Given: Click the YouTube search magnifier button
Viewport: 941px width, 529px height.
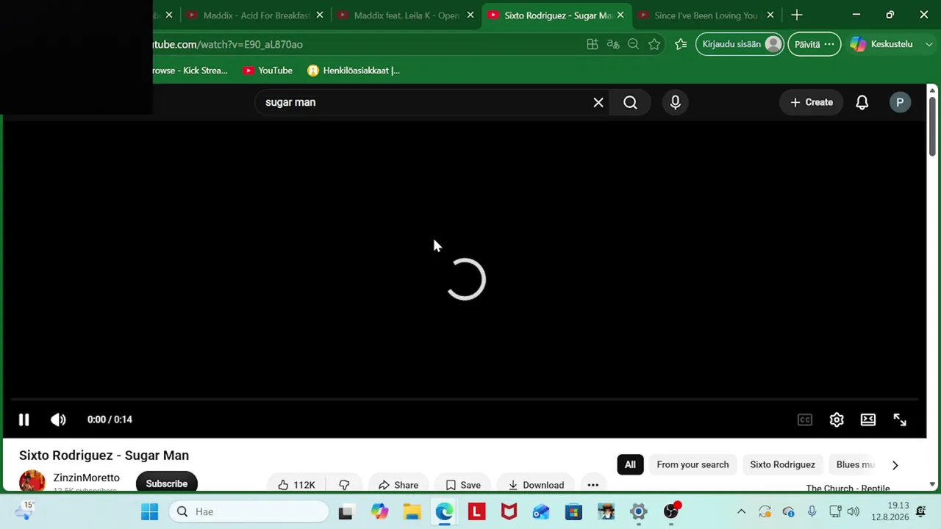Looking at the screenshot, I should 630,102.
